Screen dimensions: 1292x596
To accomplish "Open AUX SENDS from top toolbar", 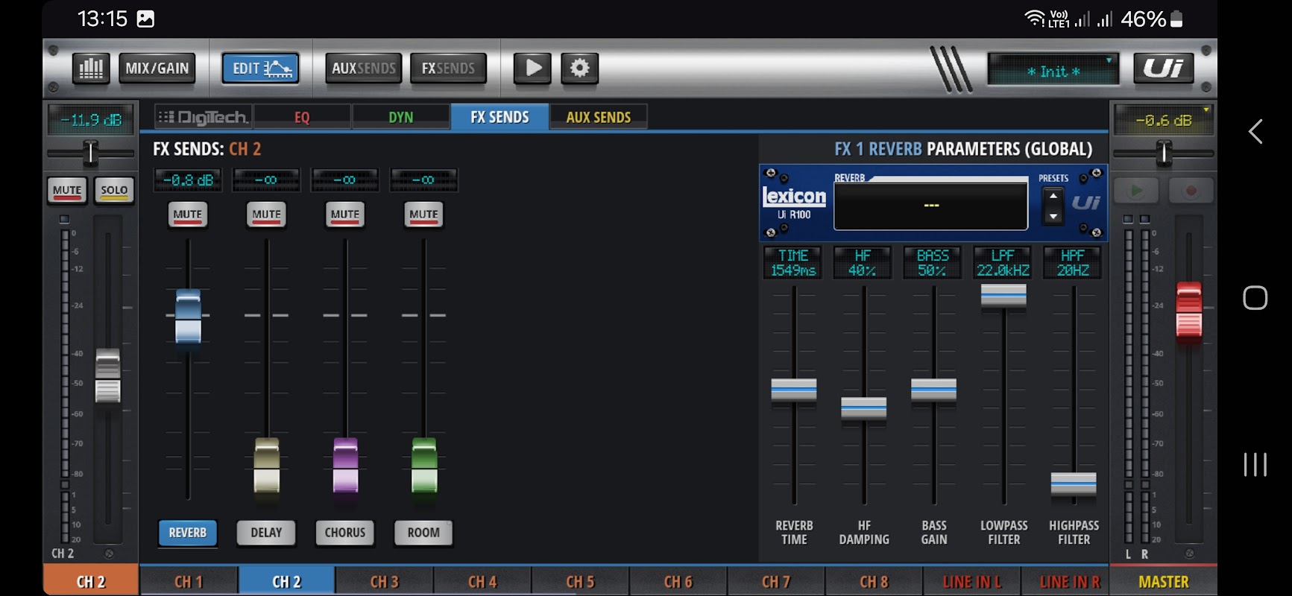I will 363,69.
